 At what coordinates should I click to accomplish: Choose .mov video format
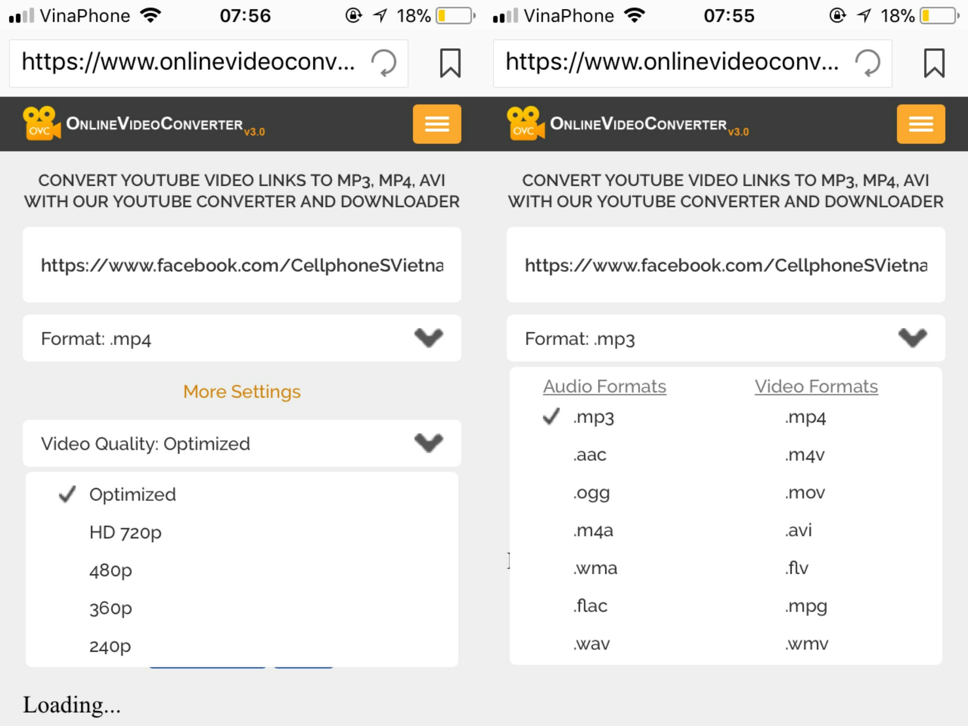[805, 493]
